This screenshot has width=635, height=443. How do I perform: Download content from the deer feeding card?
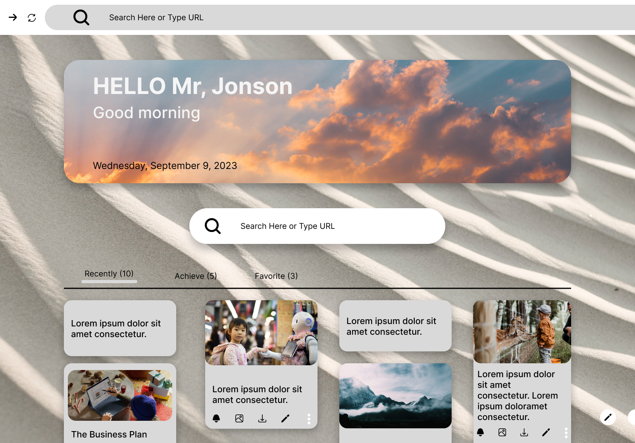[x=524, y=432]
